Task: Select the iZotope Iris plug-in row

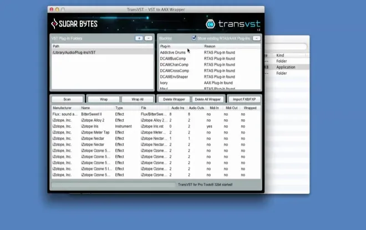Action: tap(156, 126)
